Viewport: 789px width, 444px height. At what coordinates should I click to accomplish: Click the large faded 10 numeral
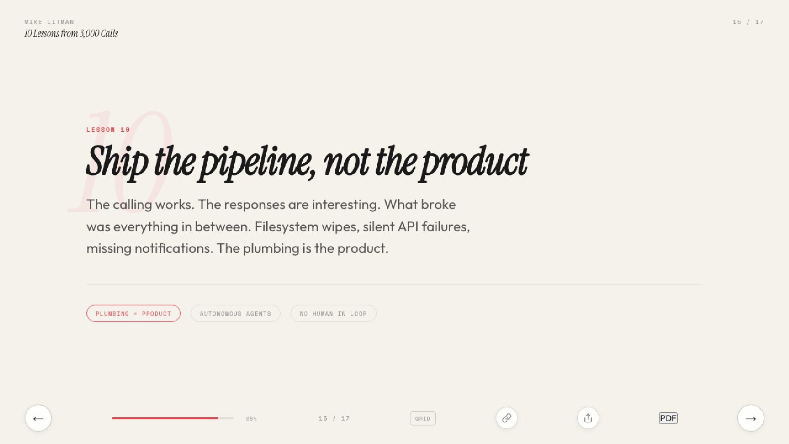pyautogui.click(x=119, y=161)
